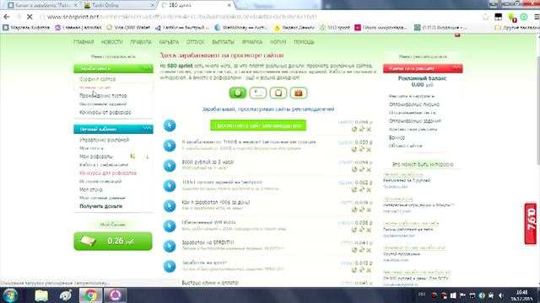Collapse the red advertiser section header

click(423, 68)
